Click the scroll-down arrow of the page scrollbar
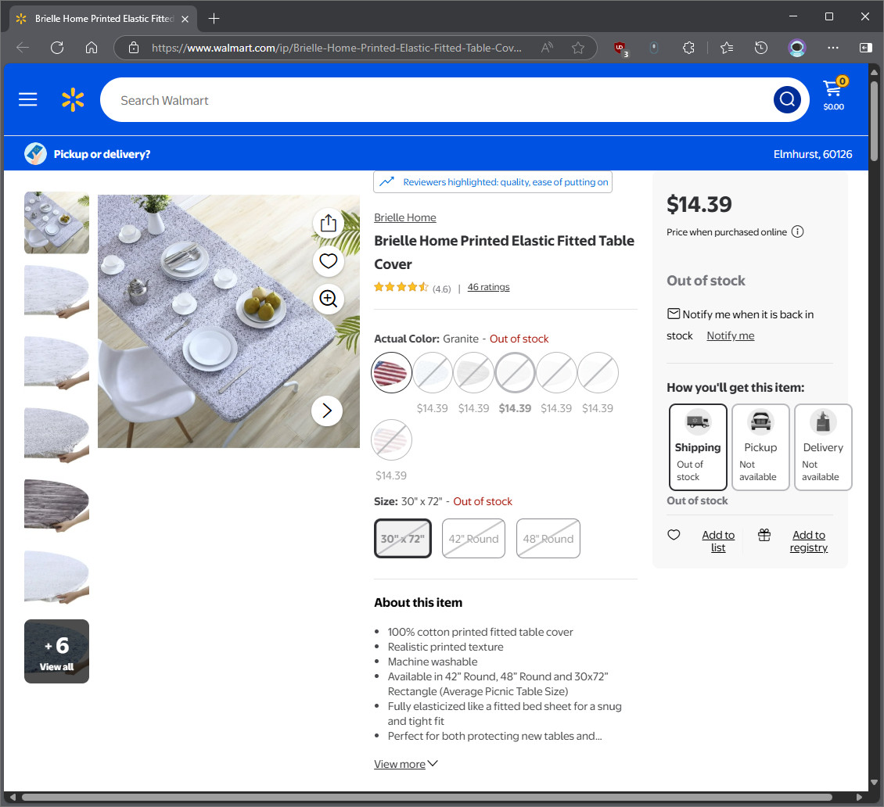Screen dimensions: 884x807 [x=874, y=782]
